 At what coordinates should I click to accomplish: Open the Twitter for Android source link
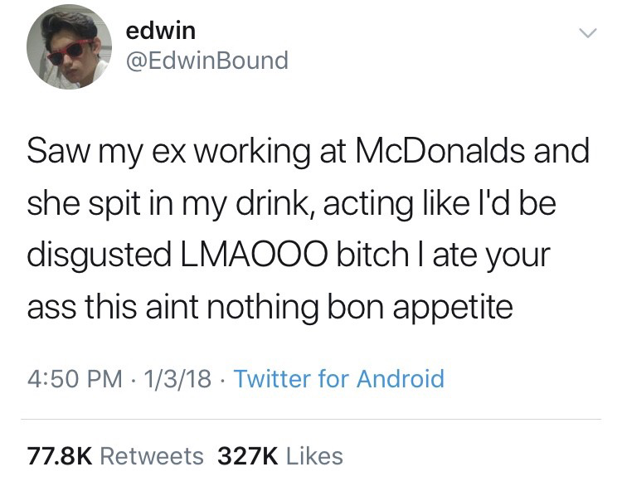click(339, 378)
